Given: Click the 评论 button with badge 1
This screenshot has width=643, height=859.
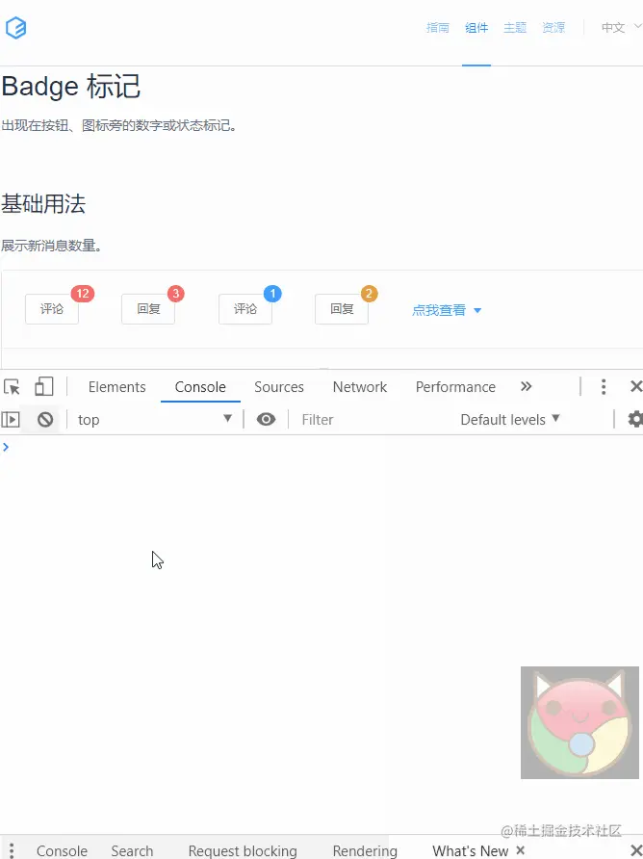Looking at the screenshot, I should (x=245, y=309).
